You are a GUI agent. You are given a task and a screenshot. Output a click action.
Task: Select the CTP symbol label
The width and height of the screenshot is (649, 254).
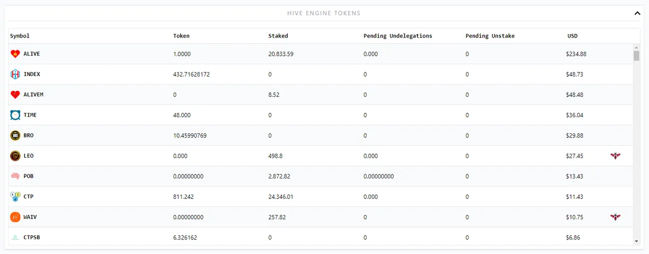pos(28,197)
